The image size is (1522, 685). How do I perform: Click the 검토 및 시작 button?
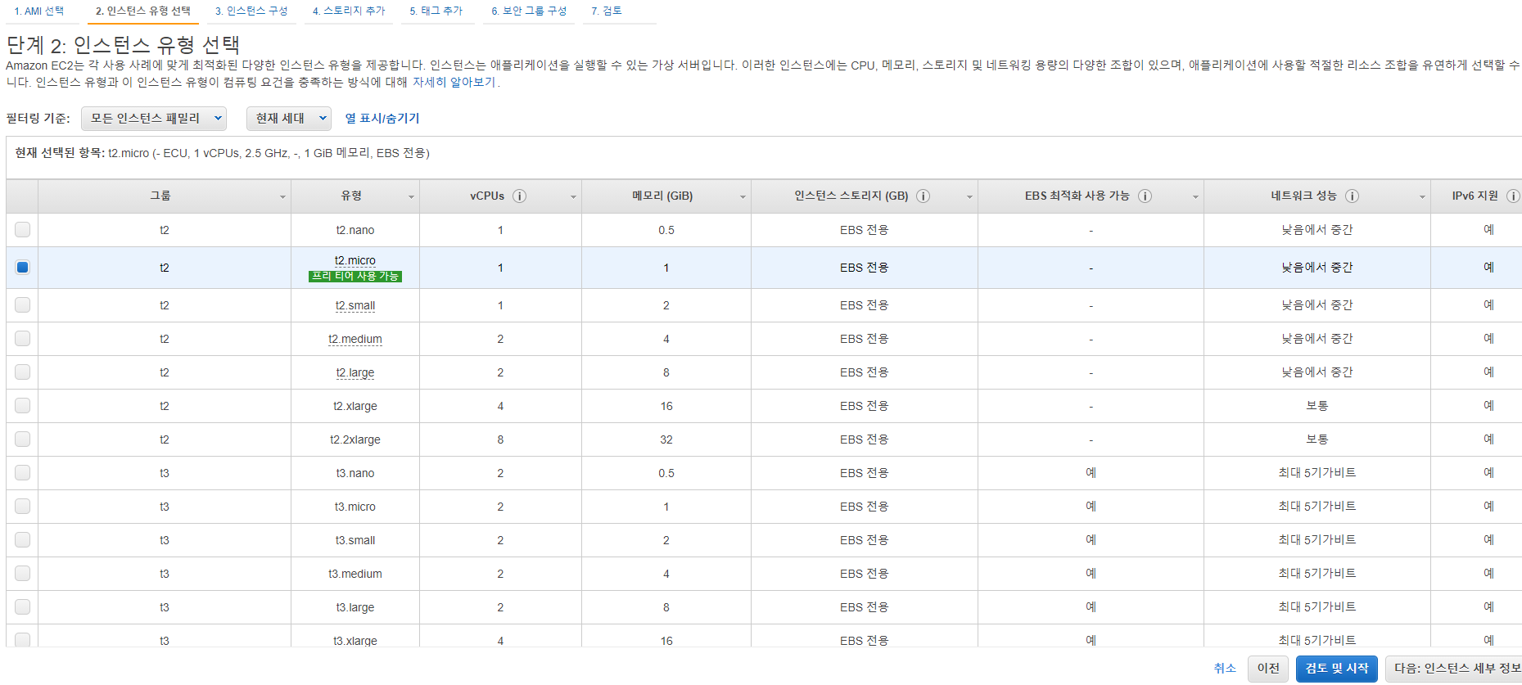click(1337, 668)
